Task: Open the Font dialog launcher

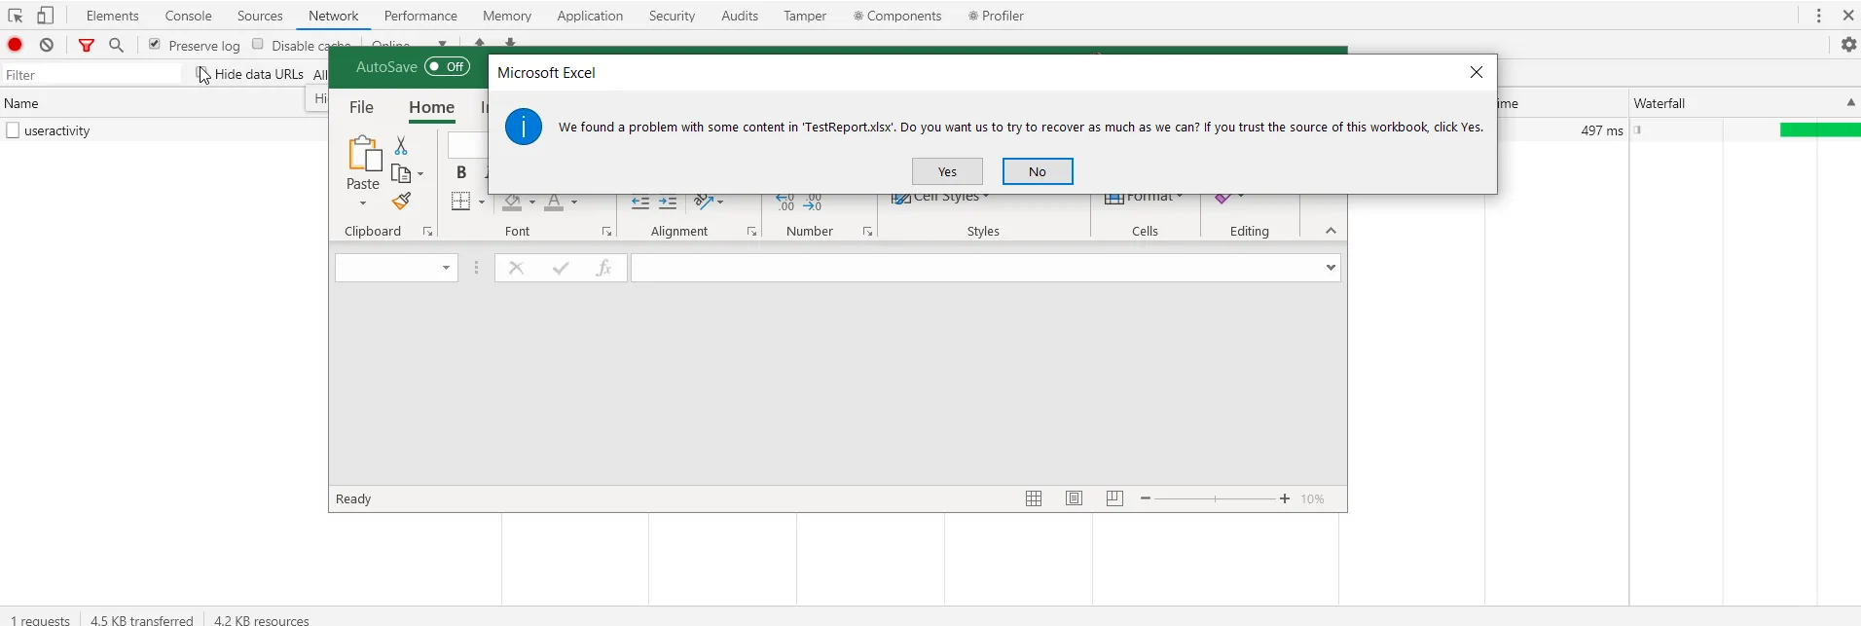Action: (606, 232)
